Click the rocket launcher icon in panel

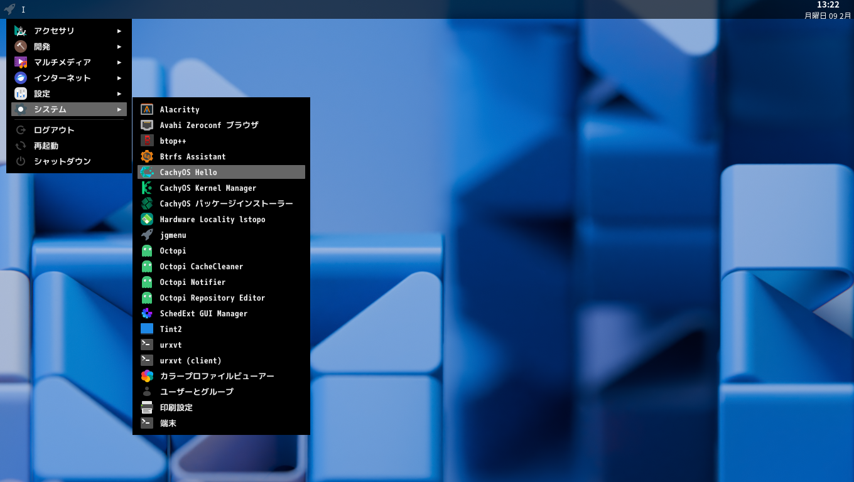pos(9,9)
